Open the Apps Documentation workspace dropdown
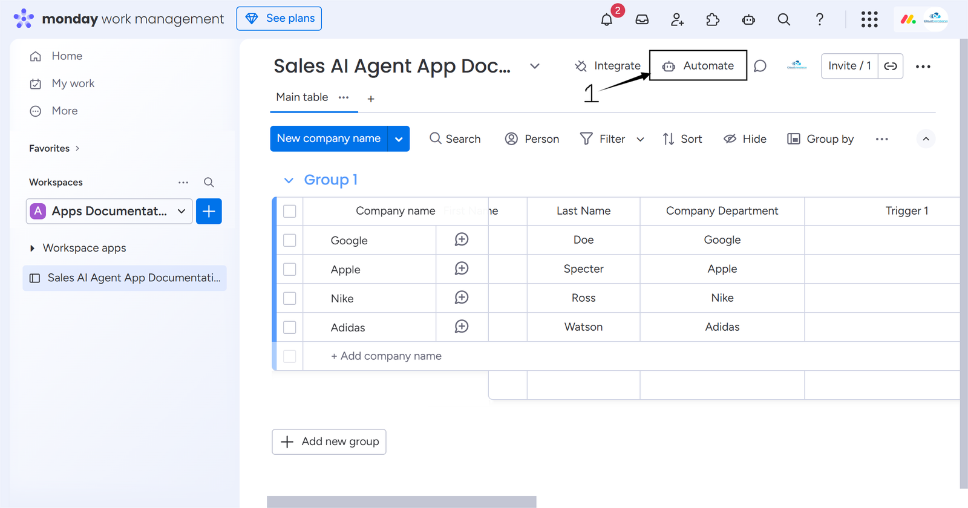 click(109, 211)
